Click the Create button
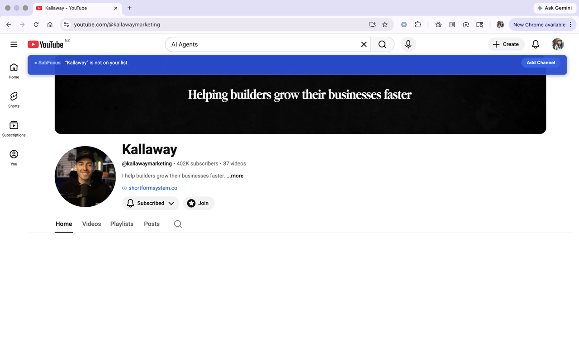 click(506, 44)
